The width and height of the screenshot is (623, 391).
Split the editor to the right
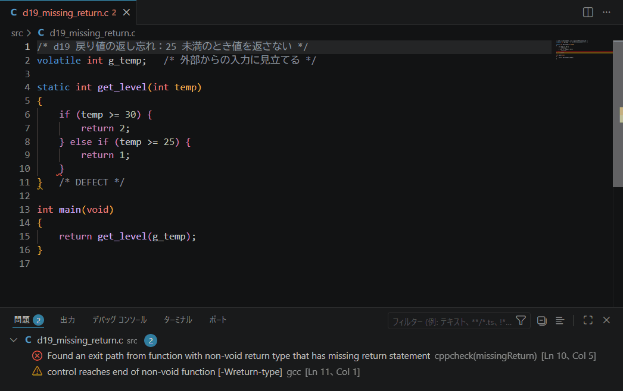coord(588,12)
